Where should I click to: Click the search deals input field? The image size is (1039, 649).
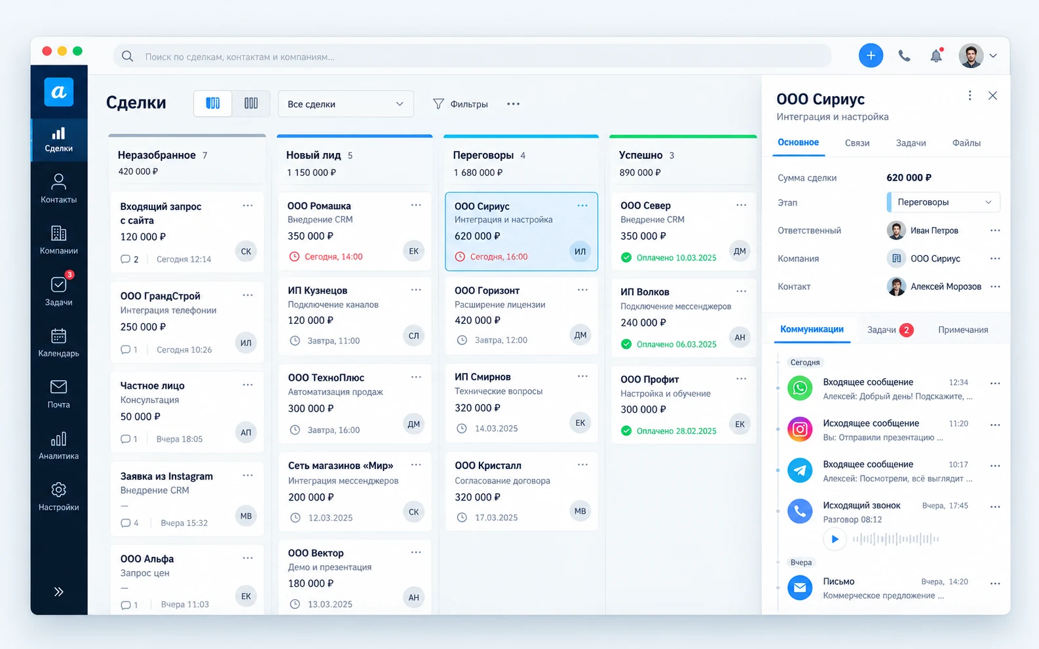472,56
